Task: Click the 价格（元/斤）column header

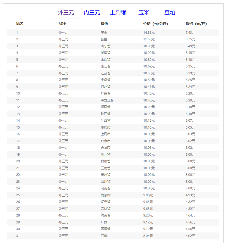Action: tap(196, 24)
